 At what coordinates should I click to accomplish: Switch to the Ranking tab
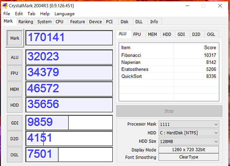pyautogui.click(x=26, y=22)
